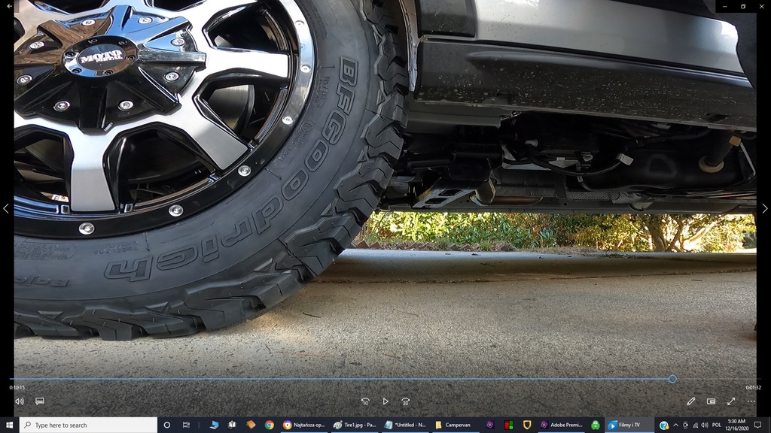Open the green robot taskbar app
The width and height of the screenshot is (771, 433).
point(596,425)
